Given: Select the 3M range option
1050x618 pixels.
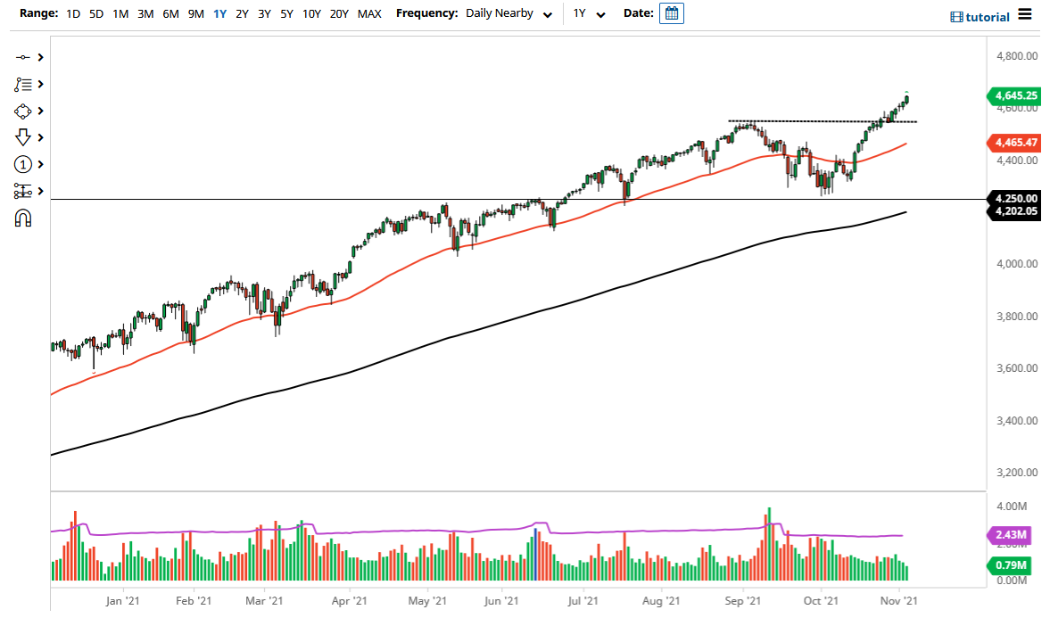Looking at the screenshot, I should click(x=145, y=13).
